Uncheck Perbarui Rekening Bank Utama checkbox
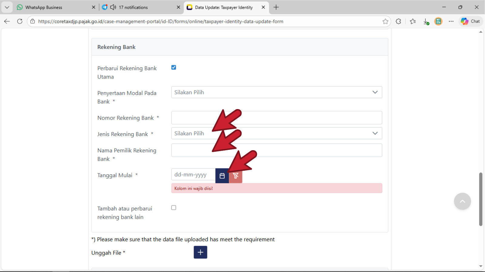485x272 pixels. pyautogui.click(x=174, y=67)
